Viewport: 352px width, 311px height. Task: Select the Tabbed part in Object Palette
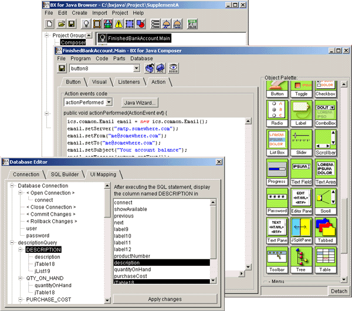[x=326, y=230]
